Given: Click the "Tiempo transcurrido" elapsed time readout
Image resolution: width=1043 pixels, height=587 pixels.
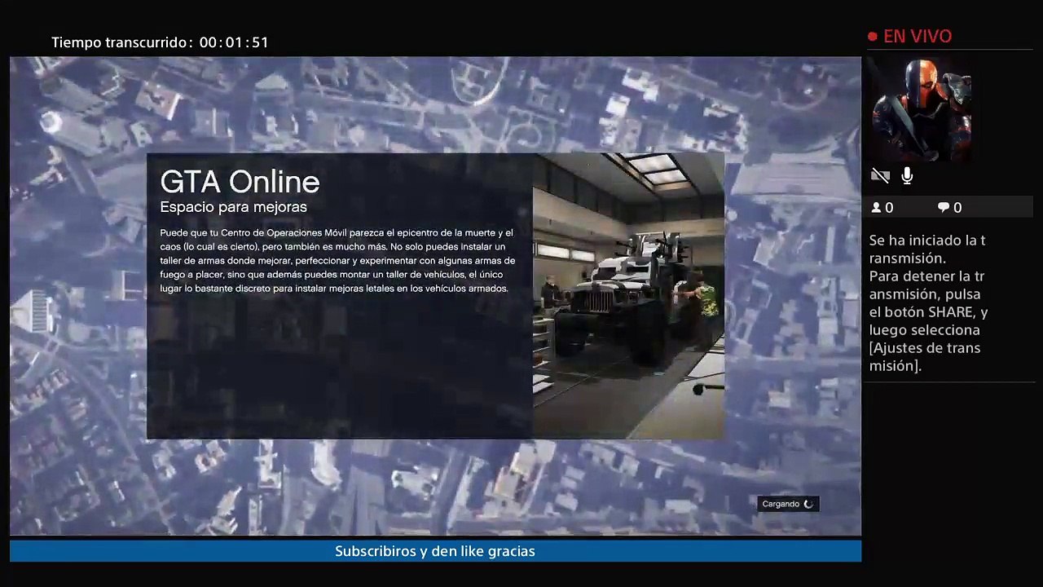Looking at the screenshot, I should pyautogui.click(x=160, y=42).
